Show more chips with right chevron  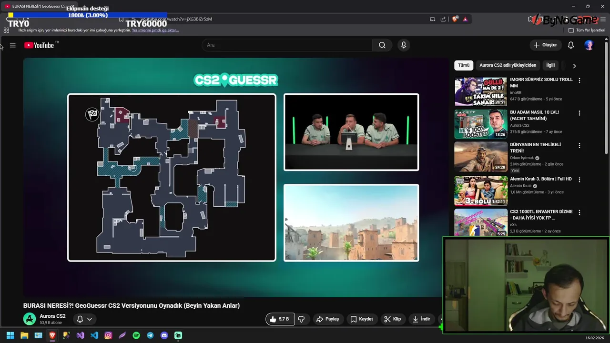pos(574,66)
